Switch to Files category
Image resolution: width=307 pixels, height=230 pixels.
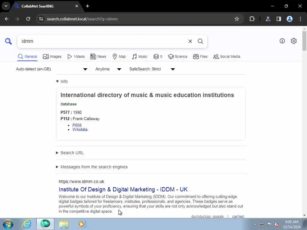200,57
